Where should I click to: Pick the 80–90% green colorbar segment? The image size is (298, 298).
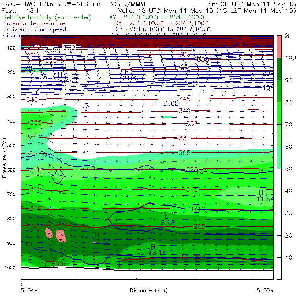point(279,91)
